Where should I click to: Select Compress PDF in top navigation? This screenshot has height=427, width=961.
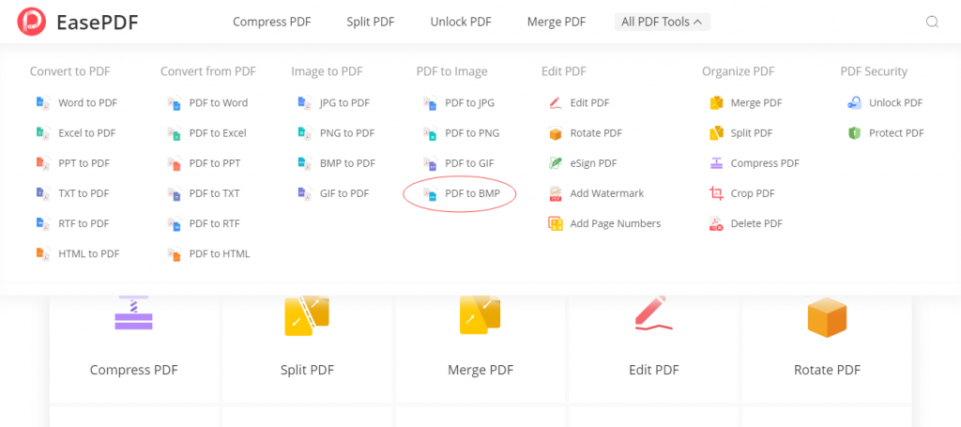(x=272, y=22)
